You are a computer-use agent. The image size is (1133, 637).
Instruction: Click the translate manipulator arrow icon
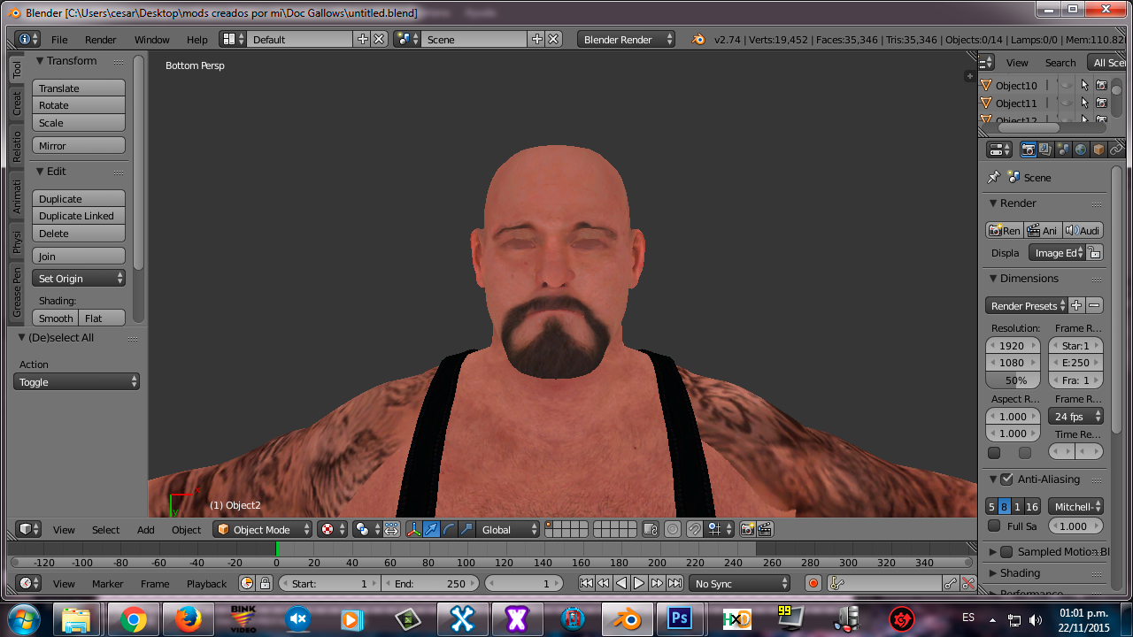(431, 529)
